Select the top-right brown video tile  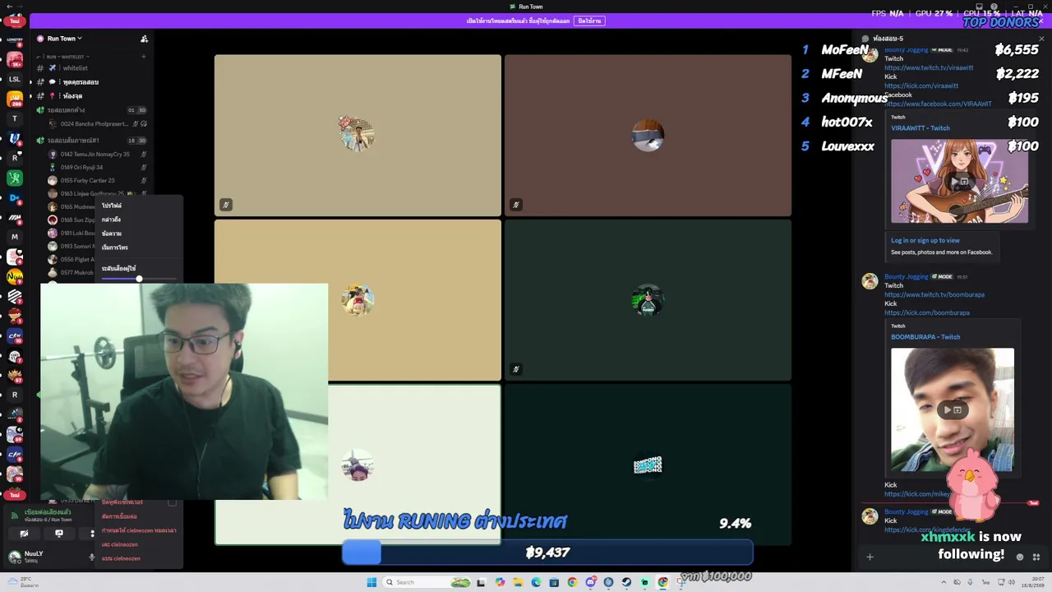pyautogui.click(x=648, y=136)
